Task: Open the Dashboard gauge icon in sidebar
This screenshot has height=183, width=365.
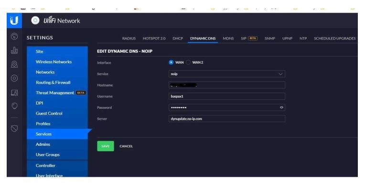Action: tap(14, 37)
